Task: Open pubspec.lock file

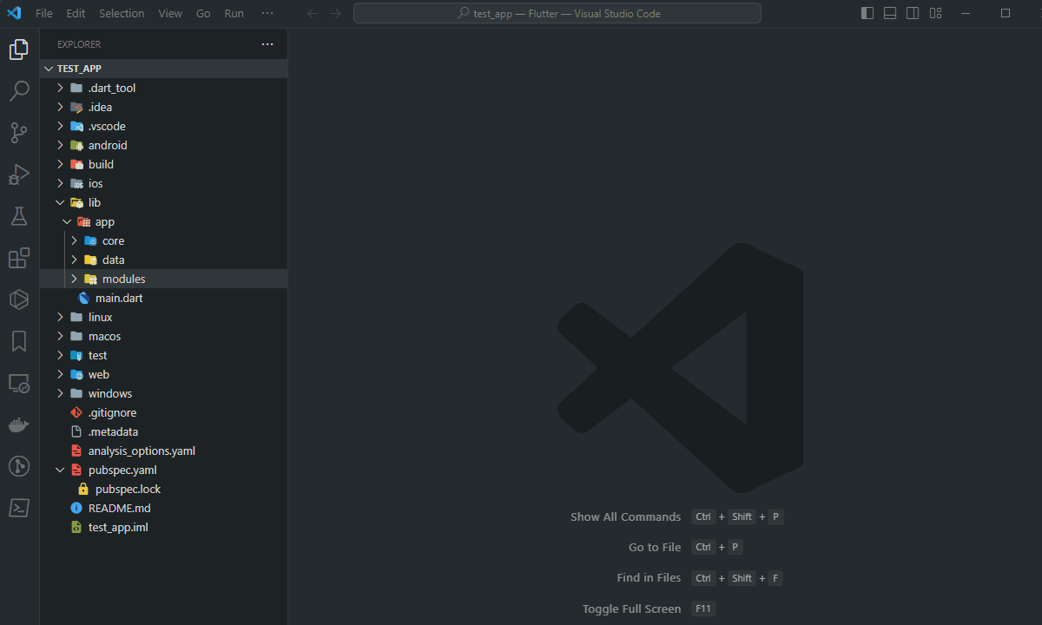Action: [x=163, y=489]
